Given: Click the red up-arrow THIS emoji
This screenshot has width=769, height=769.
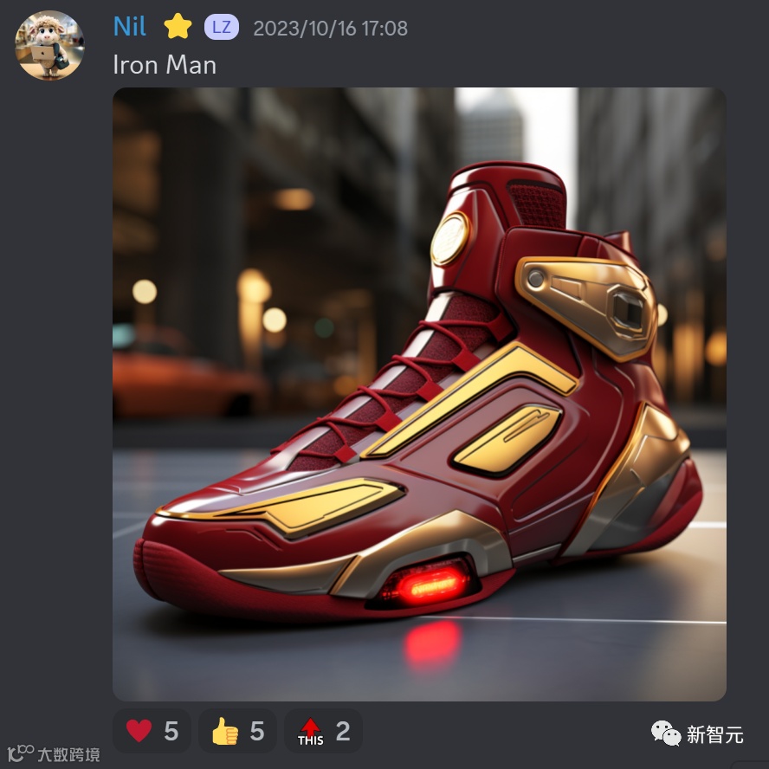Looking at the screenshot, I should 310,731.
